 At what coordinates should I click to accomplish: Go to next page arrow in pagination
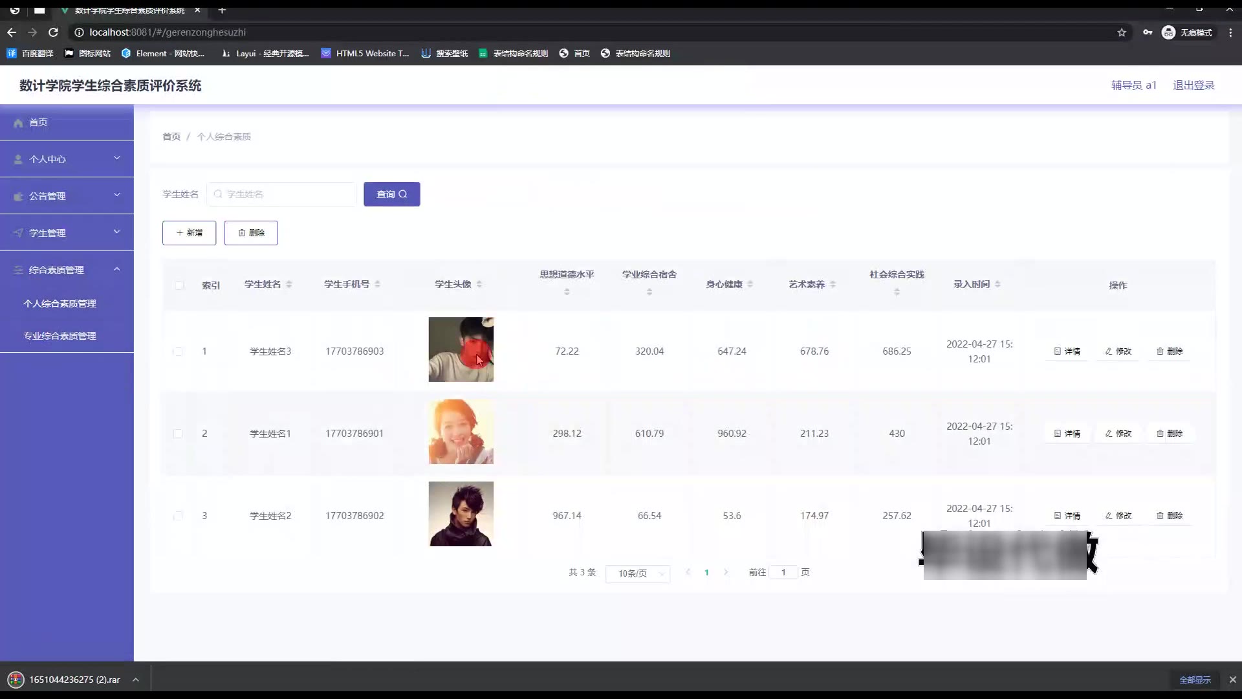726,572
